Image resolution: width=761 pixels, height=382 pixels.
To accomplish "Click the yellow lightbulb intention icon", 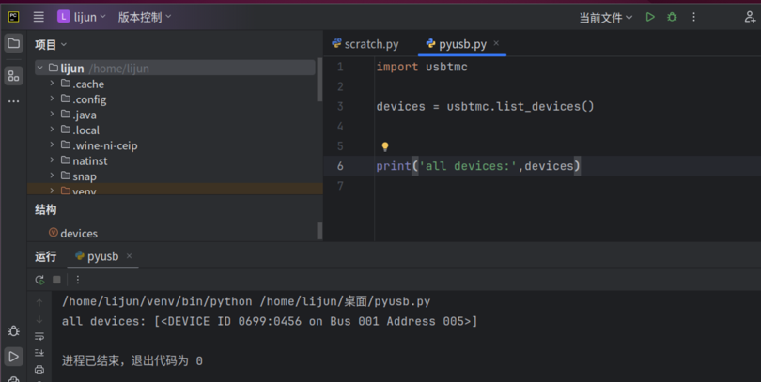I will (x=385, y=146).
